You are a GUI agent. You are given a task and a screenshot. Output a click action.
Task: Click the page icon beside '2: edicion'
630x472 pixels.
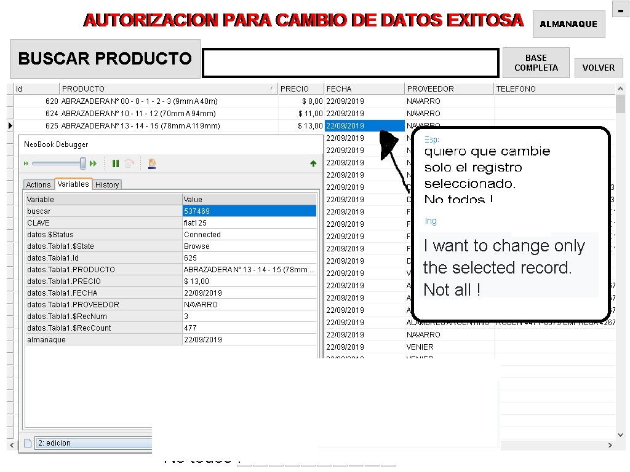click(28, 443)
